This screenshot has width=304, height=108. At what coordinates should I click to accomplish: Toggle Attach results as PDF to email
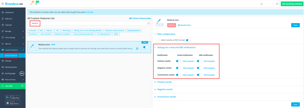click(x=188, y=40)
